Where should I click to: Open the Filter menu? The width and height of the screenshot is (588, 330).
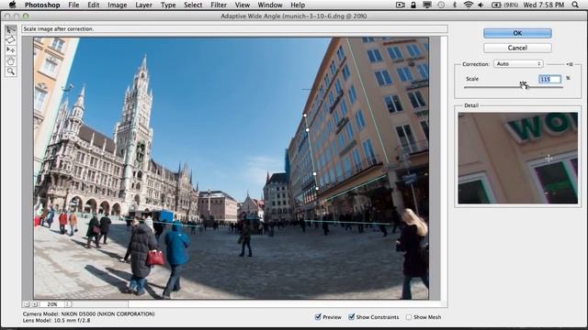pyautogui.click(x=219, y=5)
